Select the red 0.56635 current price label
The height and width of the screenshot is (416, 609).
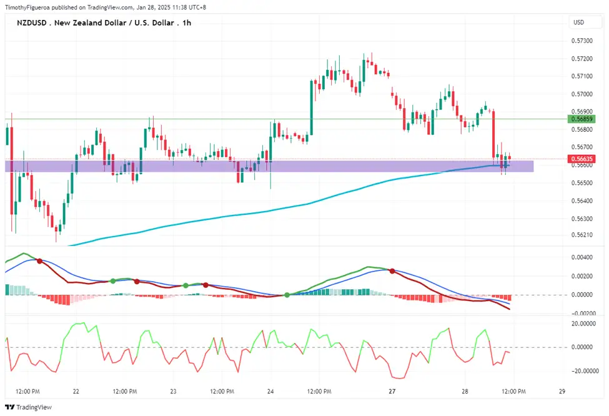(x=581, y=159)
